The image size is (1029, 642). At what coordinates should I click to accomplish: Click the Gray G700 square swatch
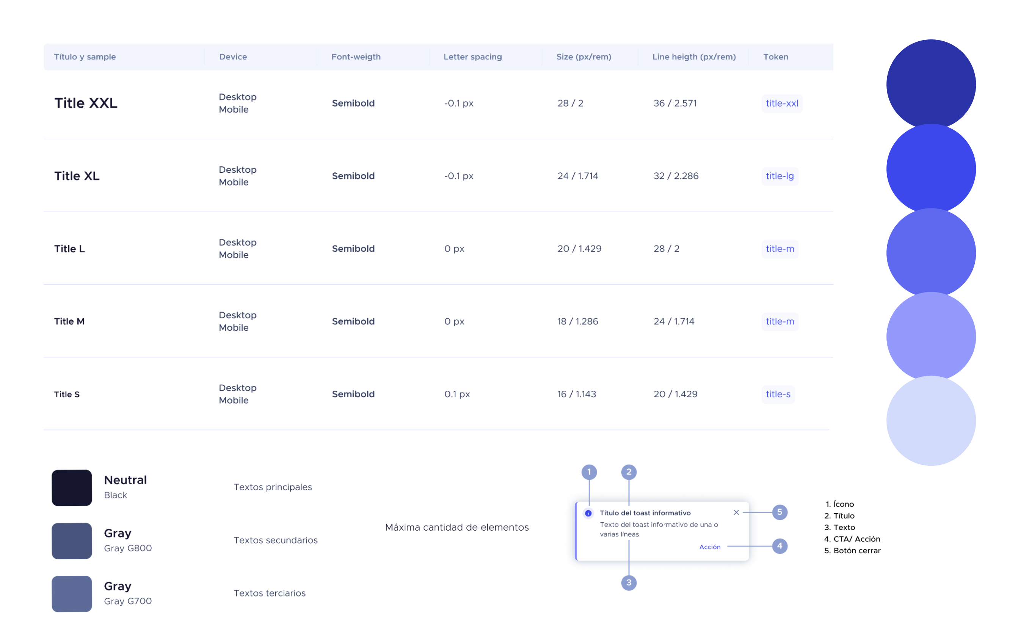pos(72,594)
